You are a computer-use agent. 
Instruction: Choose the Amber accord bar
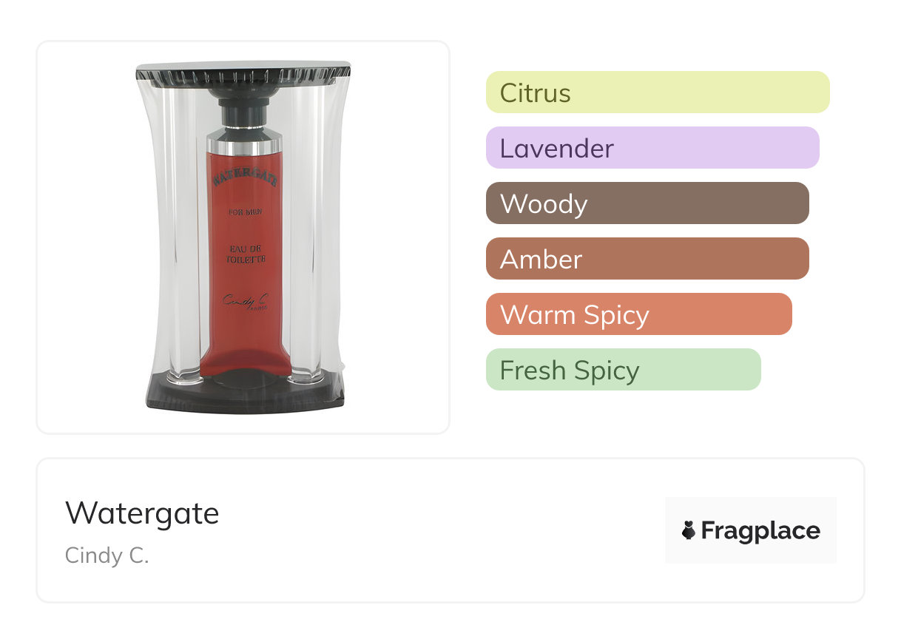click(647, 259)
